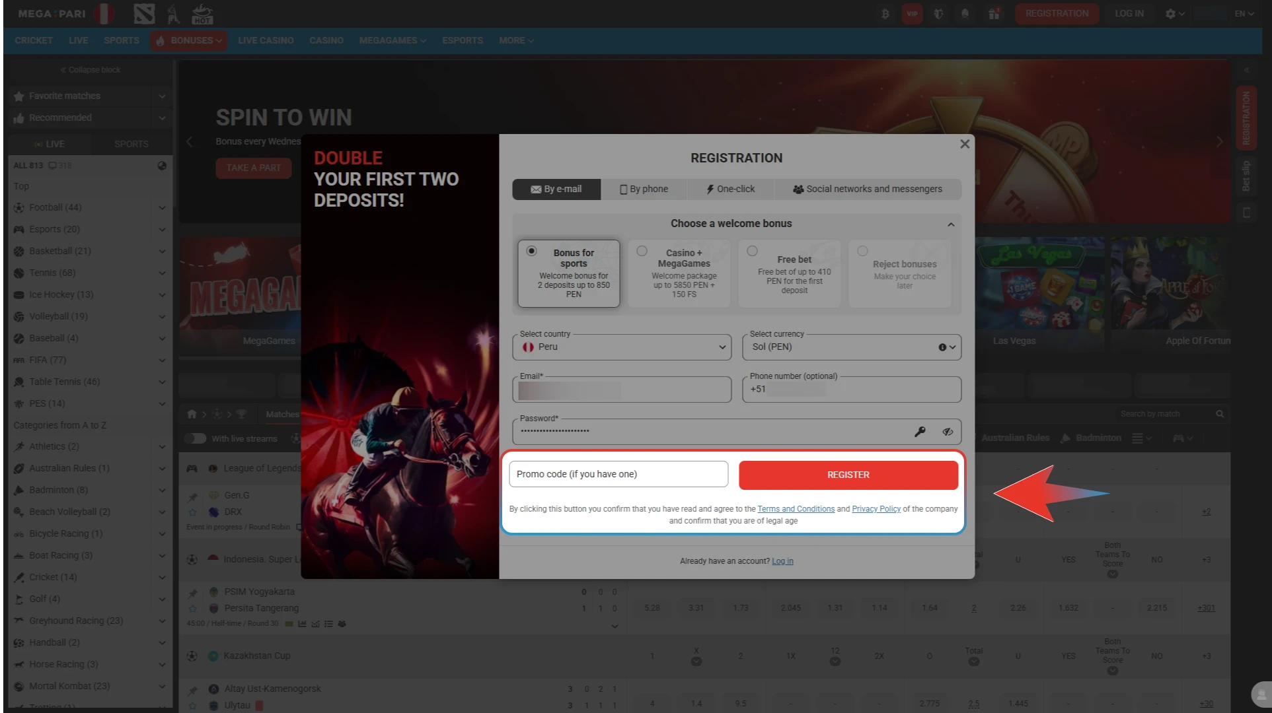
Task: Click the Log in link in dialog
Action: coord(782,561)
